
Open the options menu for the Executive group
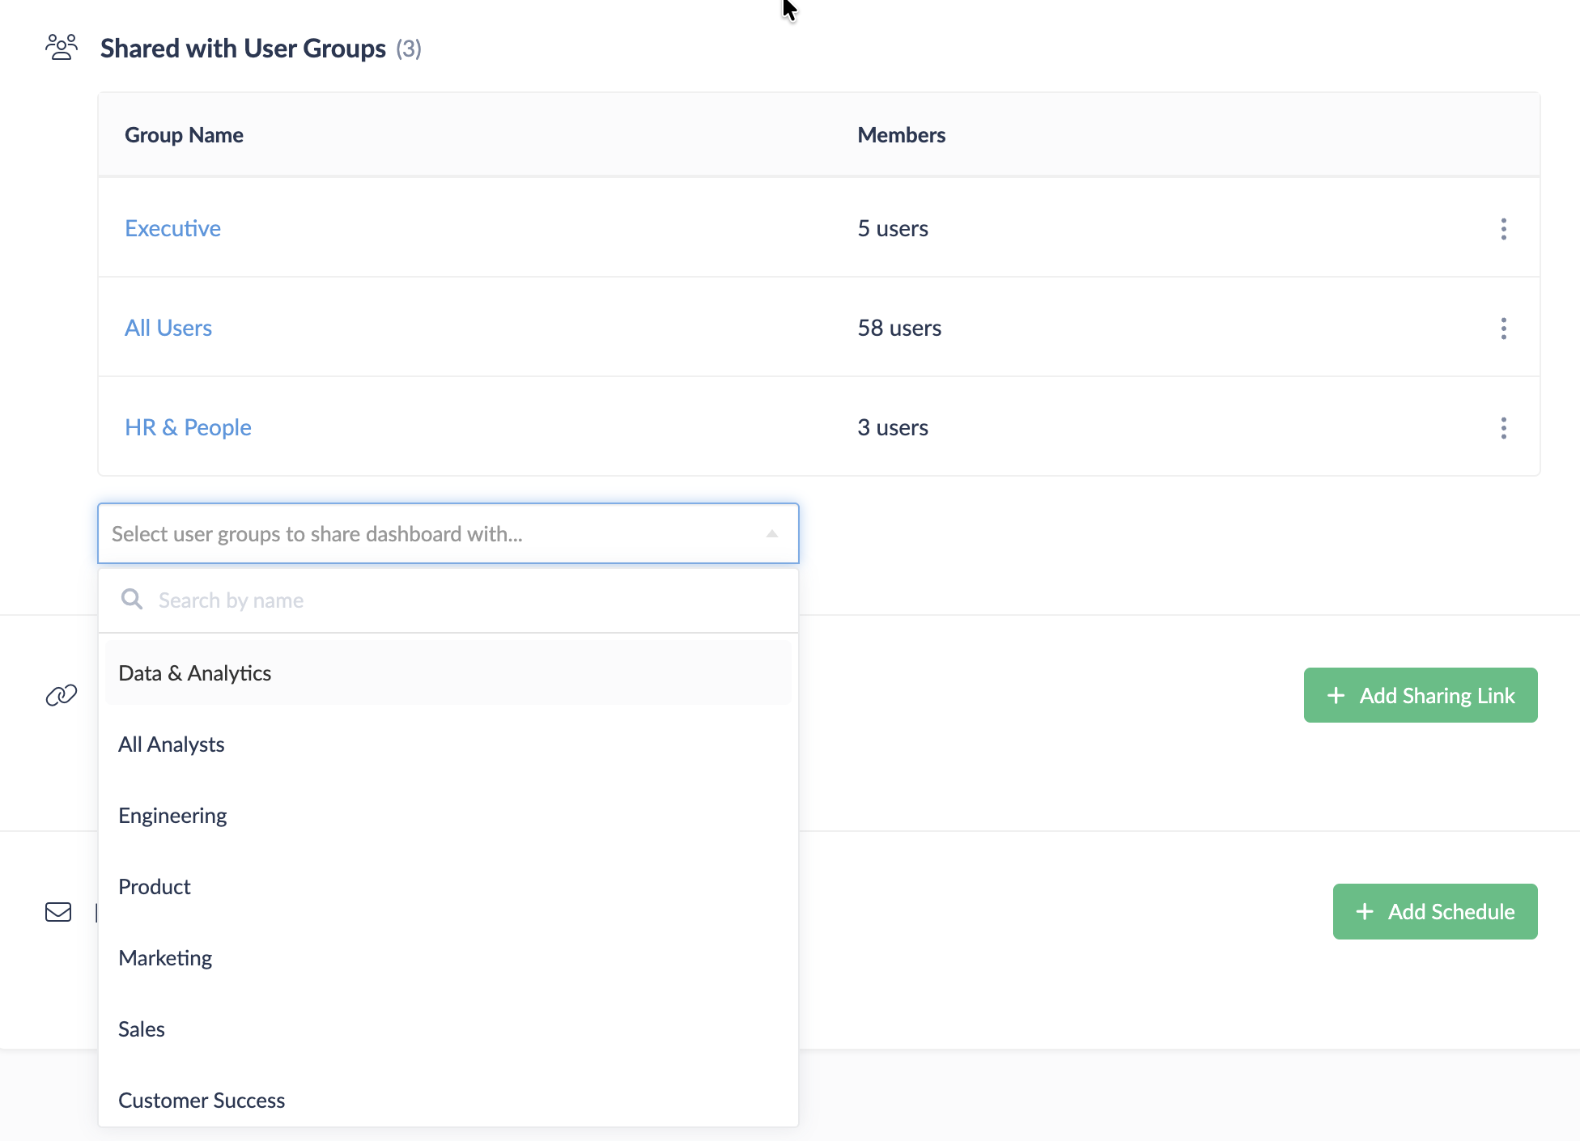coord(1504,228)
